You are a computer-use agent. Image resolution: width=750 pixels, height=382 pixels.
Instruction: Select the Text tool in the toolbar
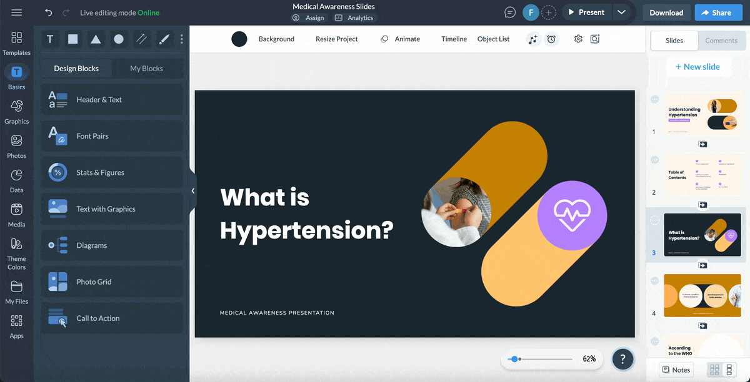point(50,39)
